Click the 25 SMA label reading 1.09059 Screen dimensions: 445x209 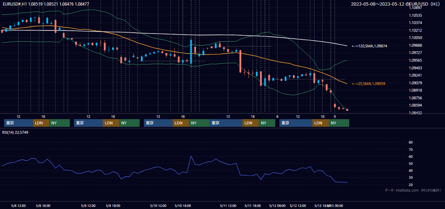point(368,84)
